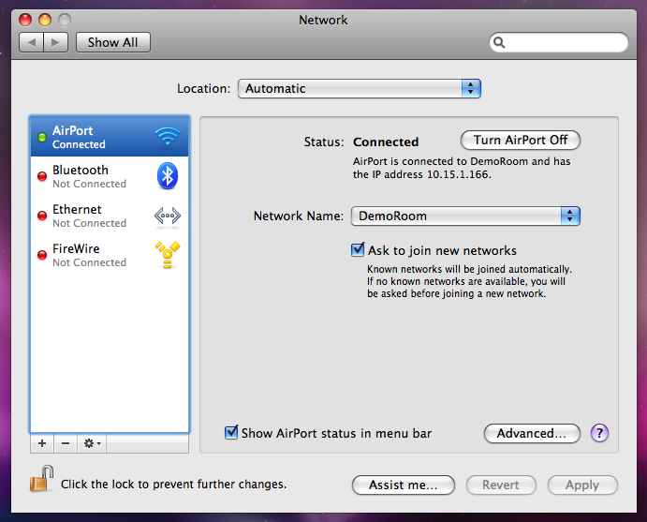647x522 pixels.
Task: Click the green AirPort status dot
Action: (x=42, y=137)
